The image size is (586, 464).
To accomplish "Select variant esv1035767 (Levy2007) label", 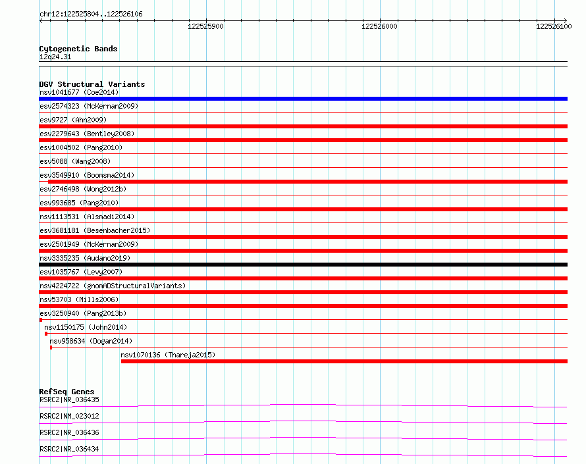I will tap(81, 272).
